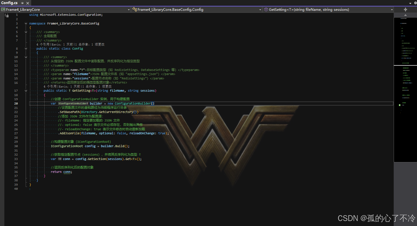Click the scroll up arrow on scrollbar

coord(405,15)
